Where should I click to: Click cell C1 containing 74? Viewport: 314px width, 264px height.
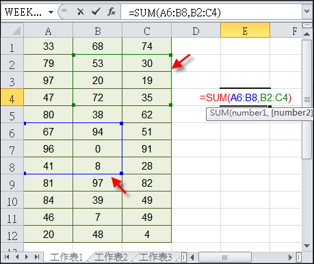147,47
